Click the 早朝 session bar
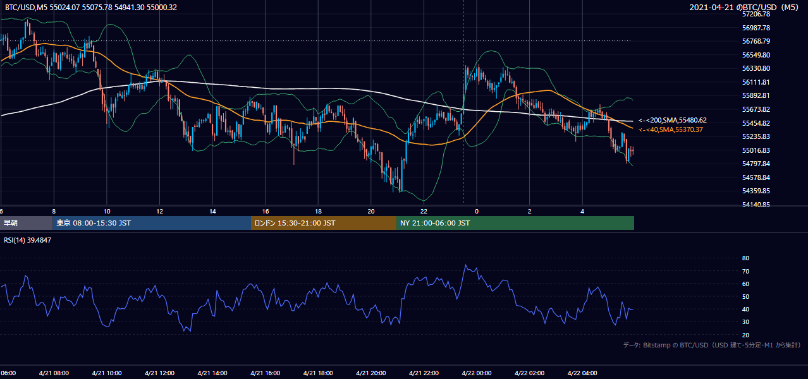Screen dimensions: 808x379 [26, 223]
